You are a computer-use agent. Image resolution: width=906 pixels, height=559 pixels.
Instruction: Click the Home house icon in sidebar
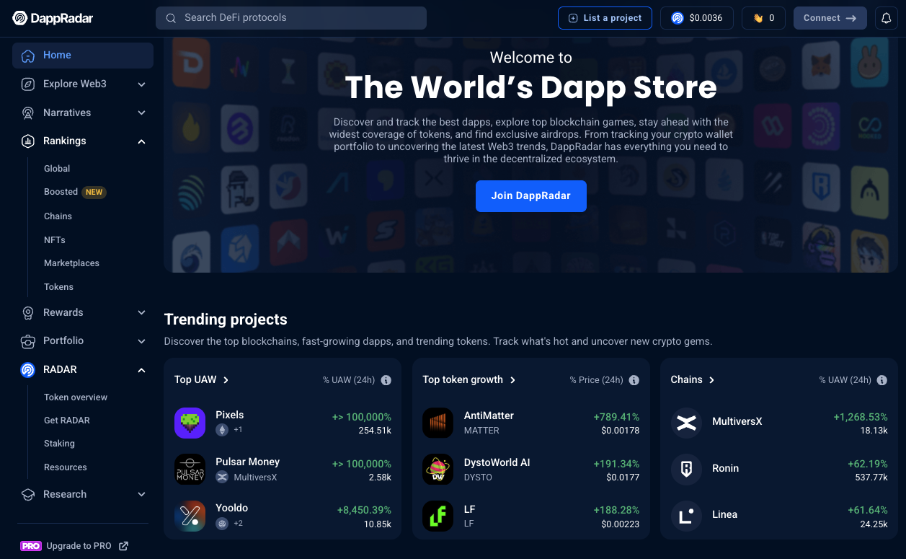(27, 56)
